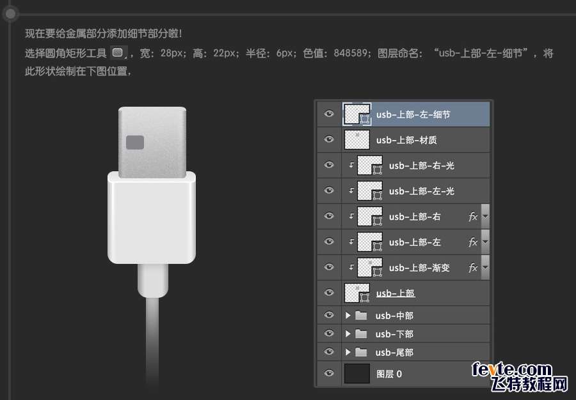Click the underlined usb-上部 layer name
This screenshot has height=400, width=576.
[x=396, y=293]
